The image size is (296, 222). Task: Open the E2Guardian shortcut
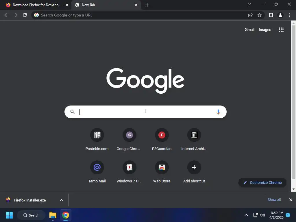tap(162, 140)
